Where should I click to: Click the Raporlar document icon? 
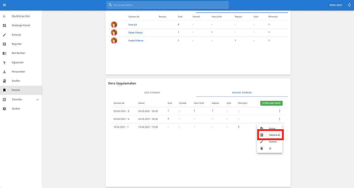[x=4, y=44]
